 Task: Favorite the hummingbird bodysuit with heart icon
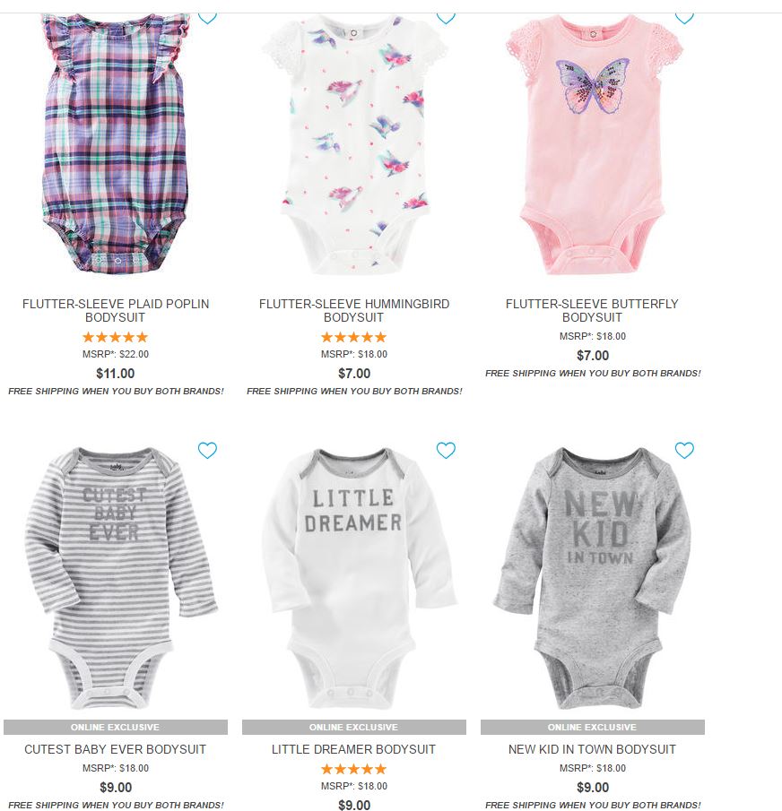click(446, 19)
